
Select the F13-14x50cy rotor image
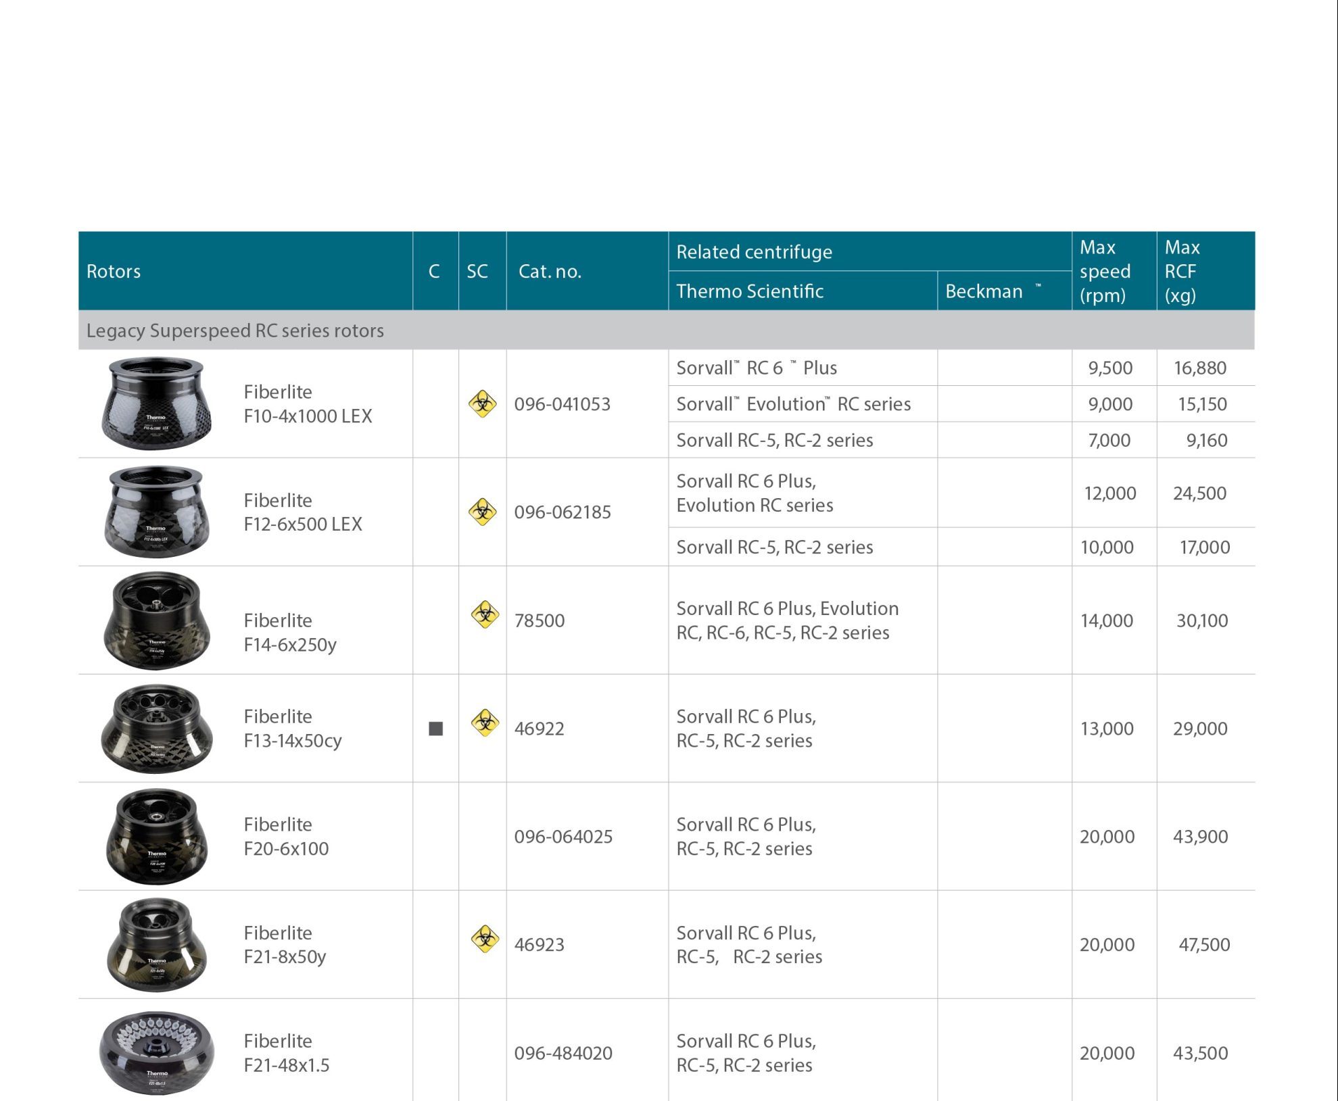[x=156, y=729]
